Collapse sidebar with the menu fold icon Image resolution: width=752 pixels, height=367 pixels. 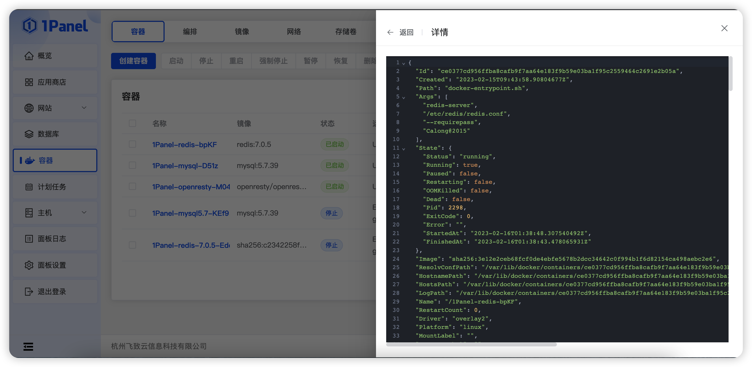28,346
